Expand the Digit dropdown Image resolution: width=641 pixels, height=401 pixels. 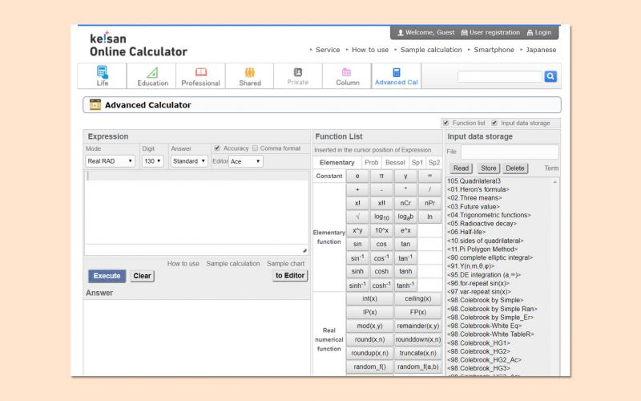152,161
